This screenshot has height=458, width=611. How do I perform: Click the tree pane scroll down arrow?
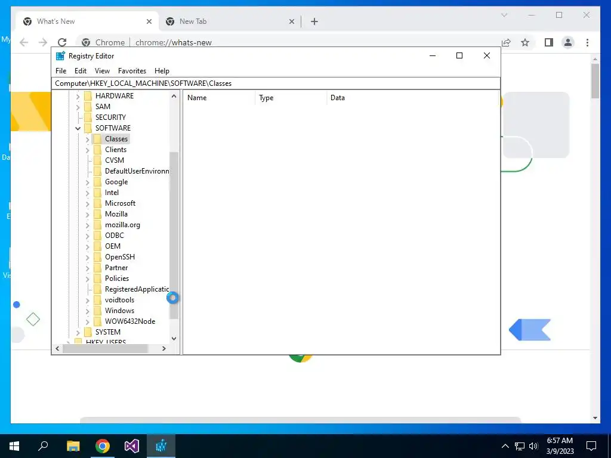174,339
